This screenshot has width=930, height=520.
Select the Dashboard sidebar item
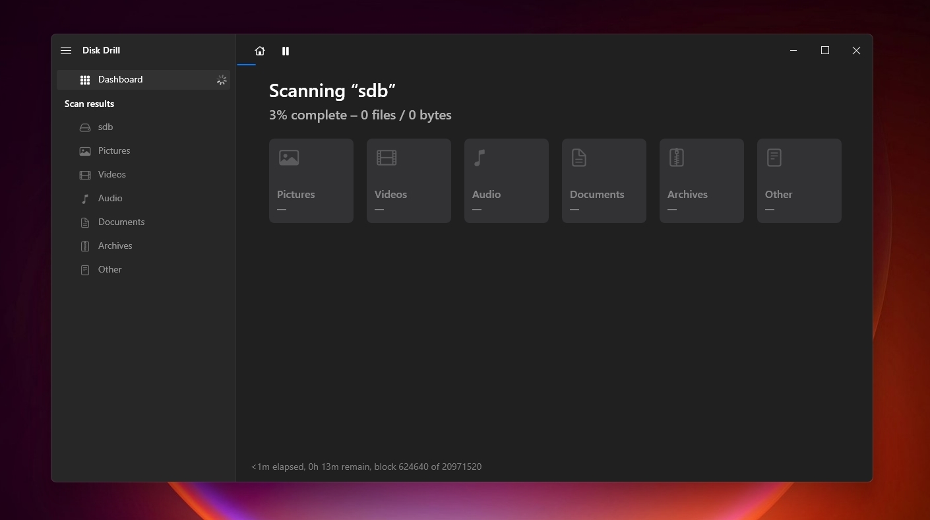(x=143, y=80)
